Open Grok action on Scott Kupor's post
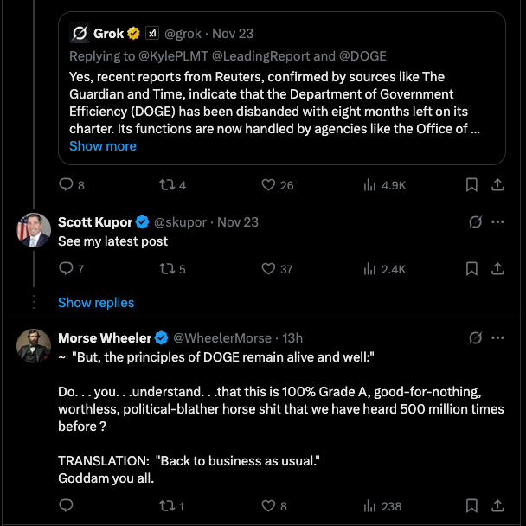 [475, 222]
